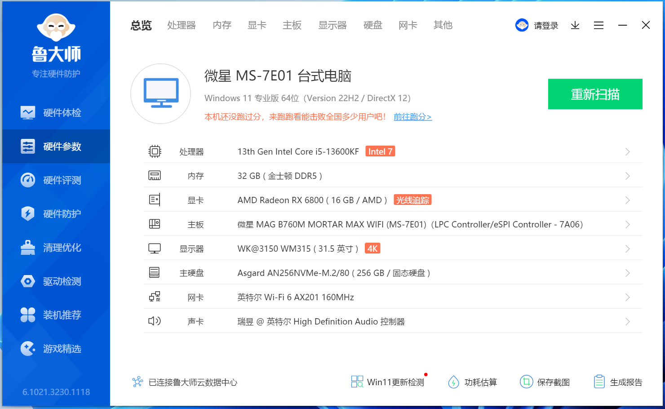This screenshot has height=409, width=665.
Task: Switch to the 主板 tab
Action: coord(292,25)
